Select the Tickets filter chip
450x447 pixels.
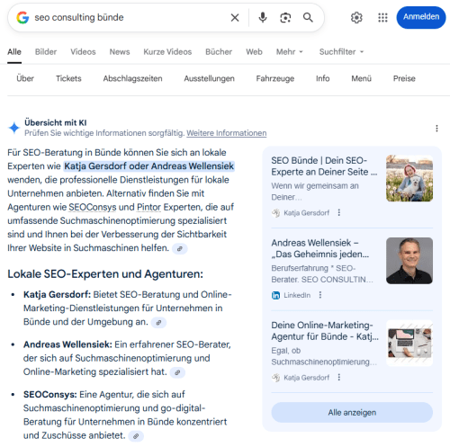click(68, 78)
